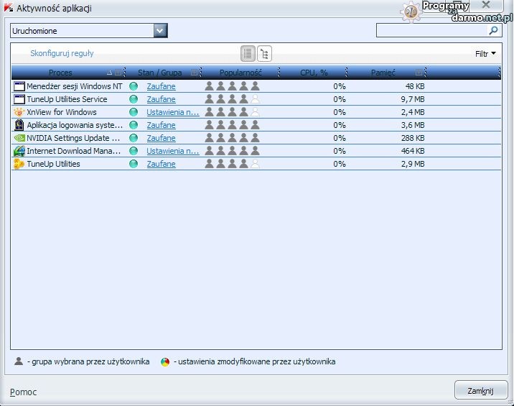Viewport: 514px width, 406px height.
Task: Open Zaufane link for Menedżer sesji
Action: 161,86
